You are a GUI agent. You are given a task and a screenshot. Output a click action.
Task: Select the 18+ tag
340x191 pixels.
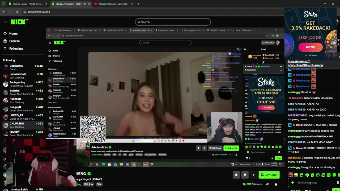[x=99, y=184]
